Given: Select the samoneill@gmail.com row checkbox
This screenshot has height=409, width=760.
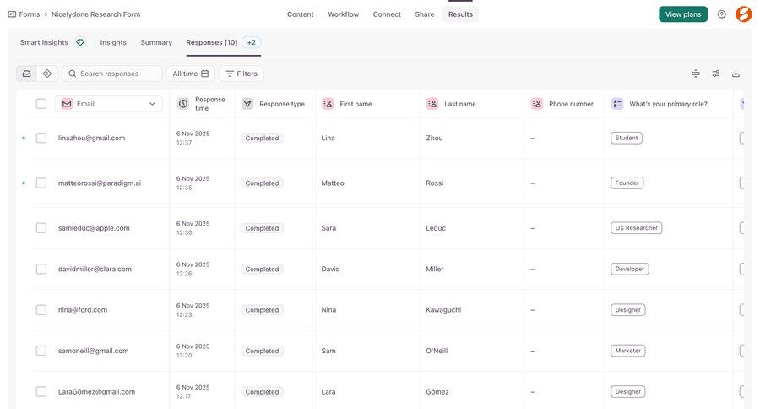Looking at the screenshot, I should pyautogui.click(x=41, y=351).
